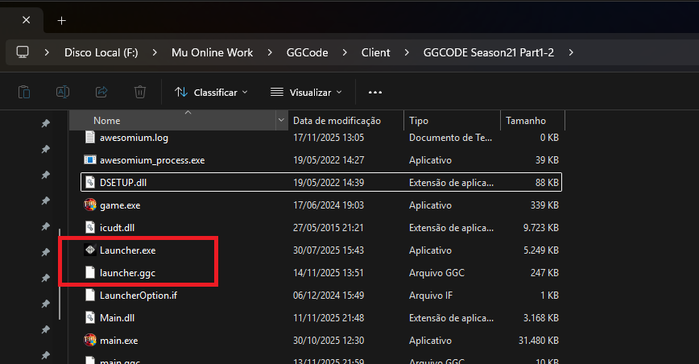
Task: Click the lines icon beside Visualizar
Action: (x=277, y=93)
